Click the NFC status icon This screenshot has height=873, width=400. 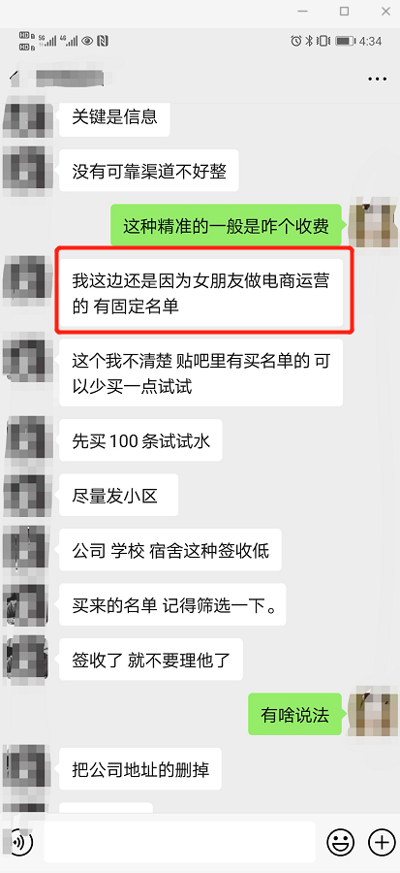coord(103,41)
